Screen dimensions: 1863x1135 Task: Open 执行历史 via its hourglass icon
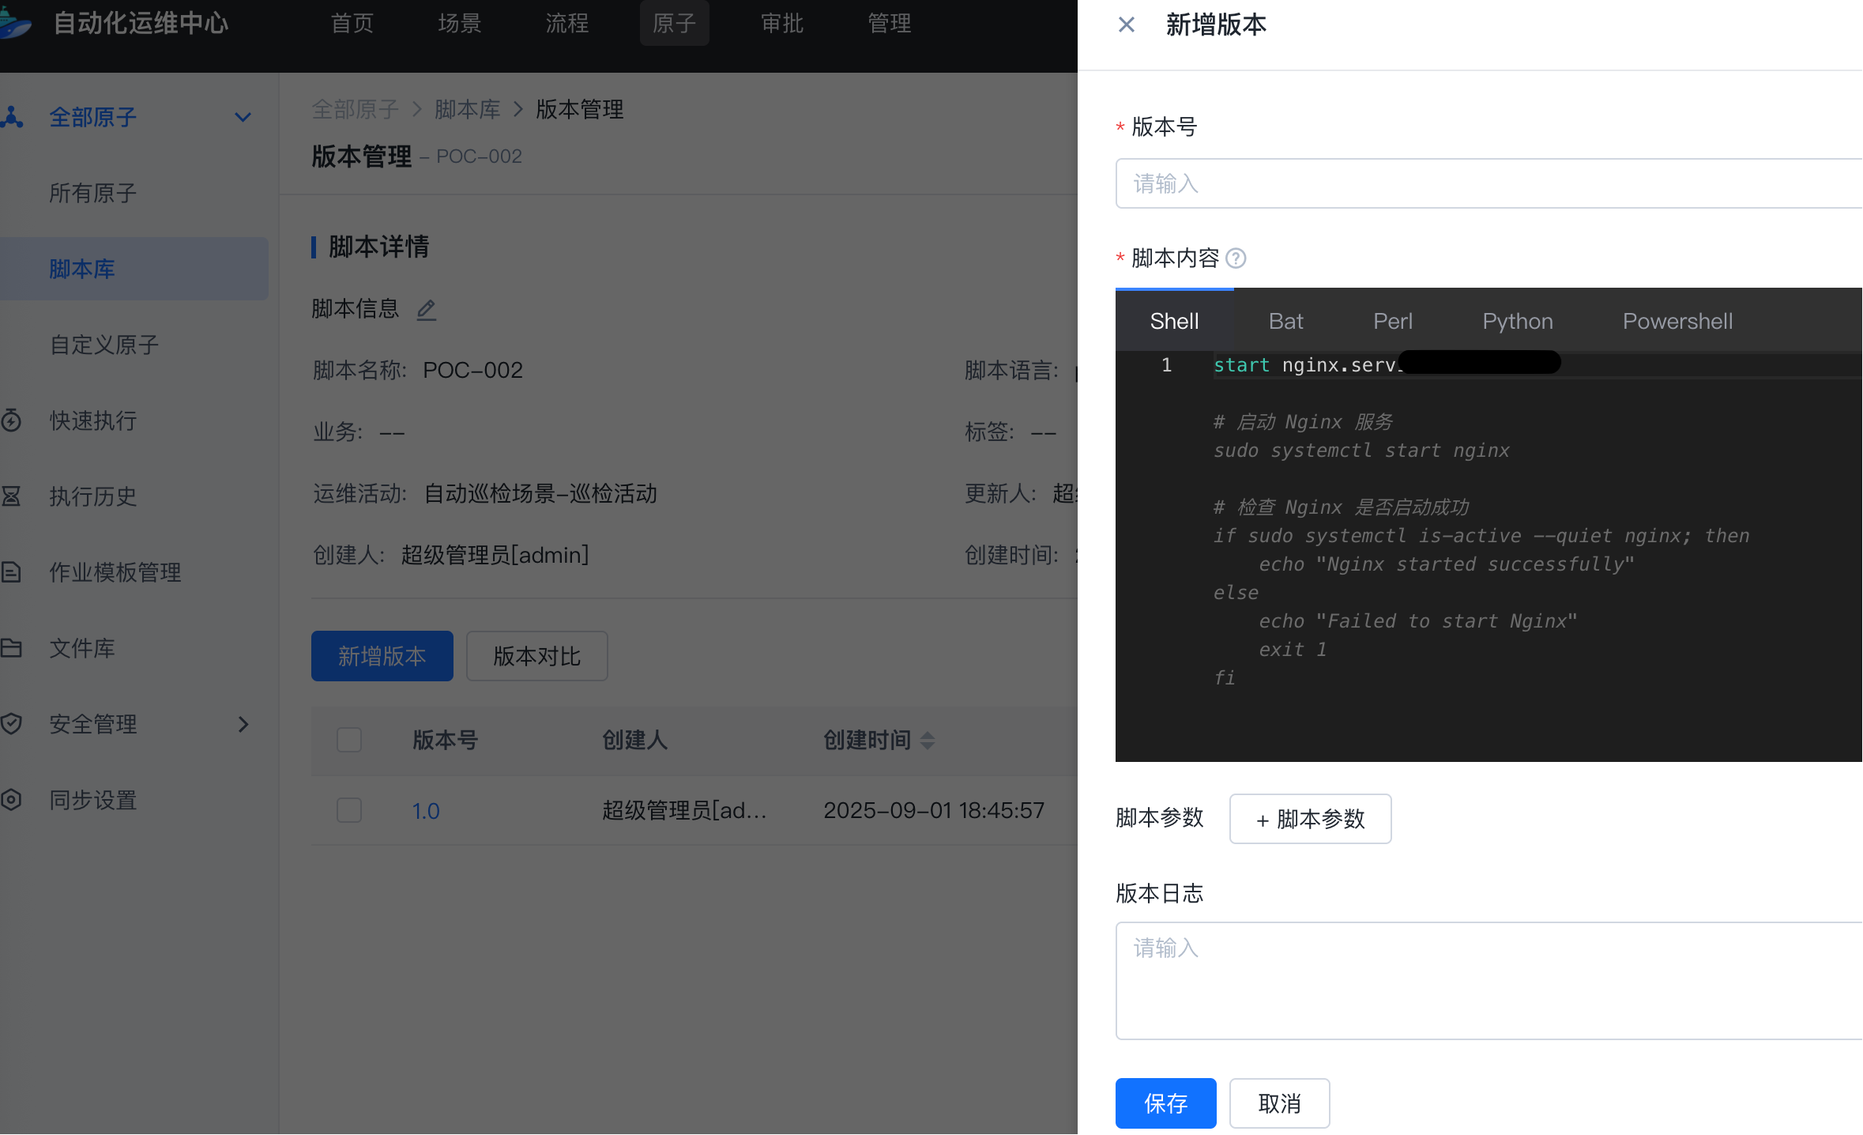click(x=11, y=496)
